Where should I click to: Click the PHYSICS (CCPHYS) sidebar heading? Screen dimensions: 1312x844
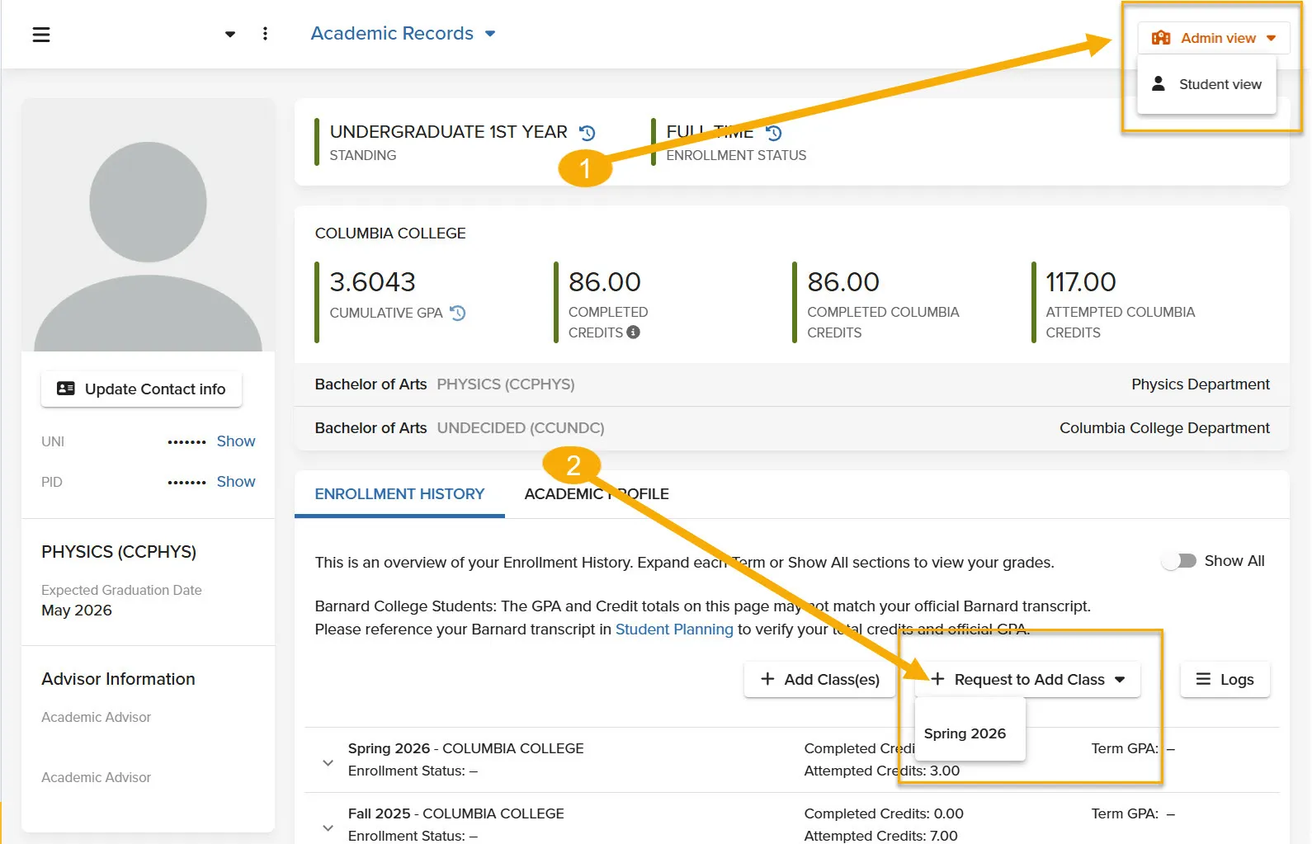click(x=119, y=552)
